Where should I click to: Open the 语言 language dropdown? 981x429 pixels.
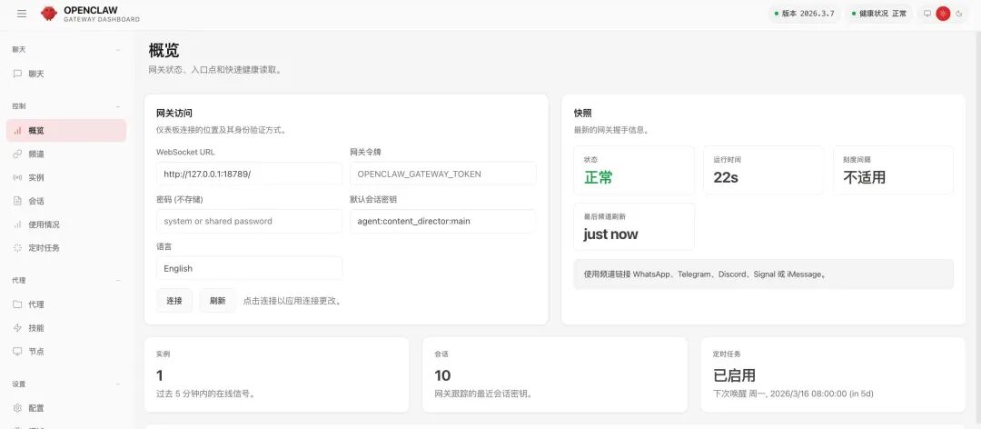pos(249,268)
